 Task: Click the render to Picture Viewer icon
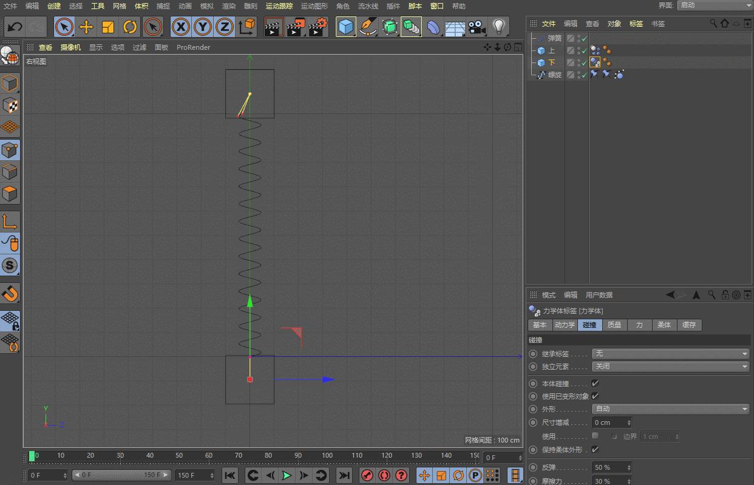pyautogui.click(x=296, y=27)
